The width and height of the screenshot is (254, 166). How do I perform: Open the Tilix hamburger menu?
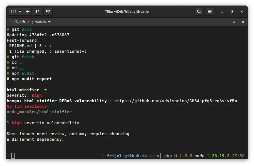(x=210, y=11)
